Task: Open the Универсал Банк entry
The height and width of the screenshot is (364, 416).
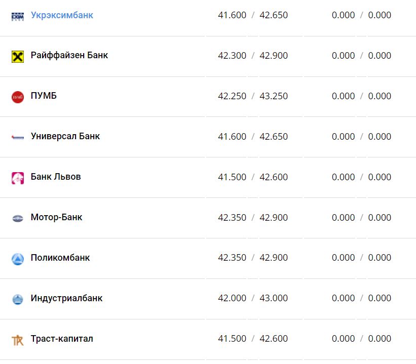Action: 65,136
